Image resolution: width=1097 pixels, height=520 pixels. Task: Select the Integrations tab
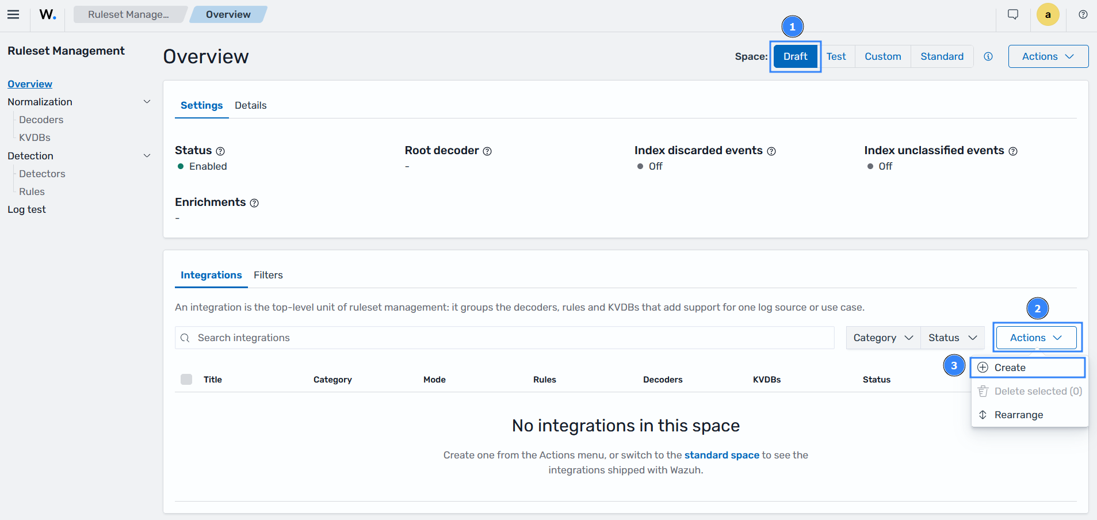coord(211,275)
